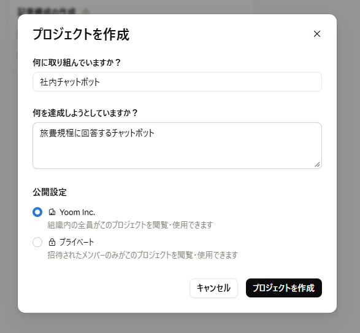The height and width of the screenshot is (333, 360).
Task: Close the プロジェクトを作成 dialog with X
Action: point(317,34)
